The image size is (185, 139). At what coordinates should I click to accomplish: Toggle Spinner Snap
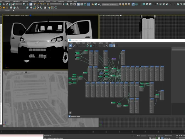pos(44,4)
